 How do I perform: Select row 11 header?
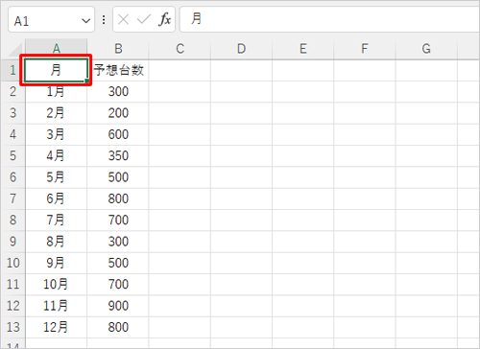(x=12, y=285)
